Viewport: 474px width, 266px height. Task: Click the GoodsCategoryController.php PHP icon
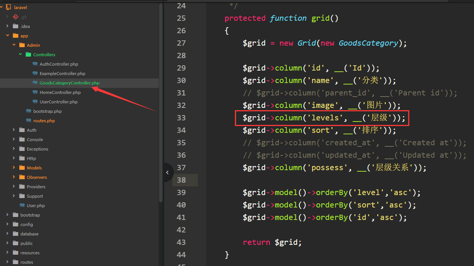[x=35, y=83]
